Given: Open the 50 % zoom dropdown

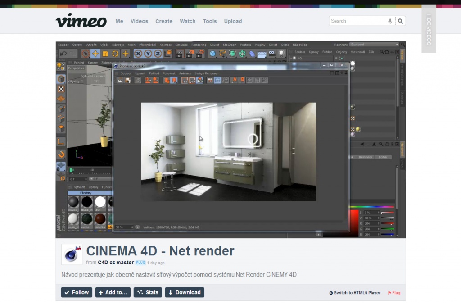Looking at the screenshot, I should point(124,227).
